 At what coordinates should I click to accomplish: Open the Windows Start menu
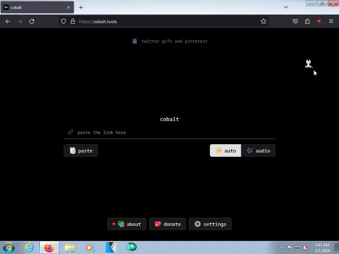point(9,247)
